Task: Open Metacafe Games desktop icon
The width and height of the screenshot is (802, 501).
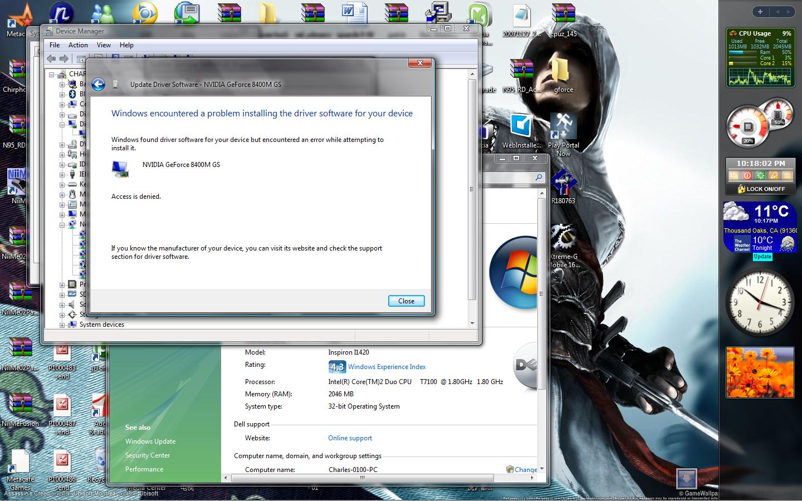Action: [x=20, y=469]
